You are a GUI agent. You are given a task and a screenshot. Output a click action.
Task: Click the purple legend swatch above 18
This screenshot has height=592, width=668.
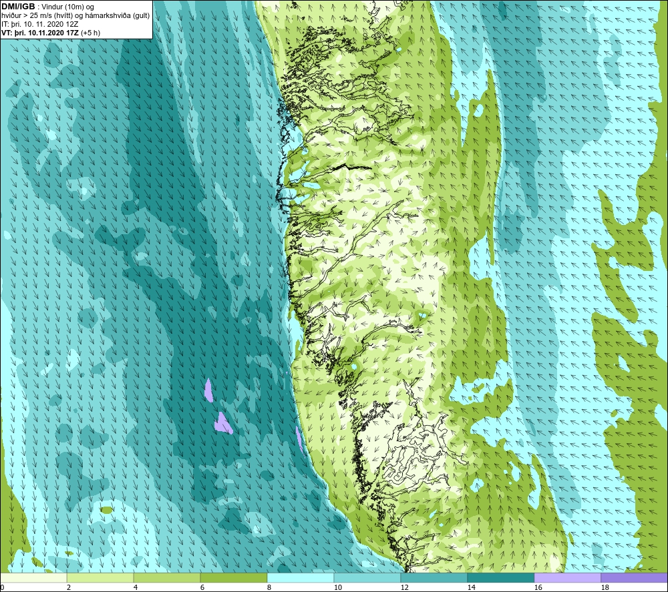point(634,577)
